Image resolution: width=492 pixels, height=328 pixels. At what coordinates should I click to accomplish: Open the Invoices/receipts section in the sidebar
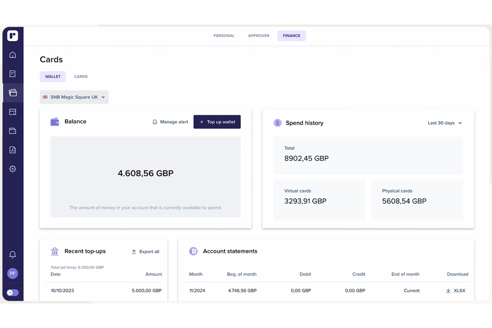point(13,73)
